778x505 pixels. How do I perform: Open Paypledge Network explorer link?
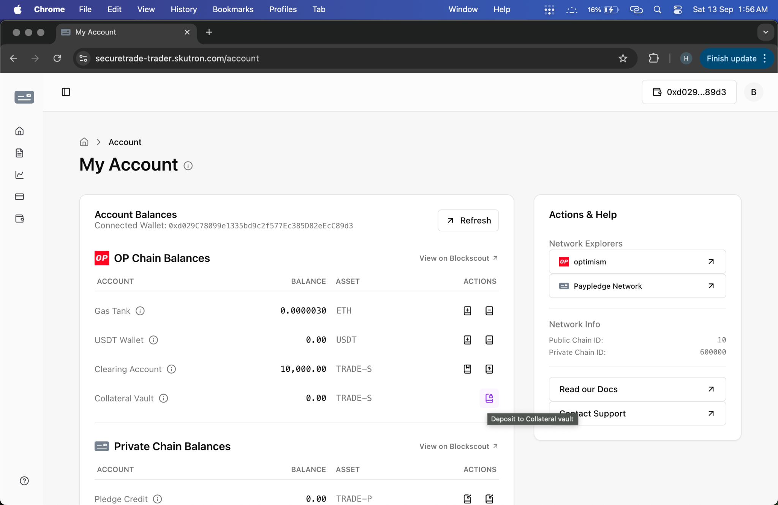click(637, 286)
